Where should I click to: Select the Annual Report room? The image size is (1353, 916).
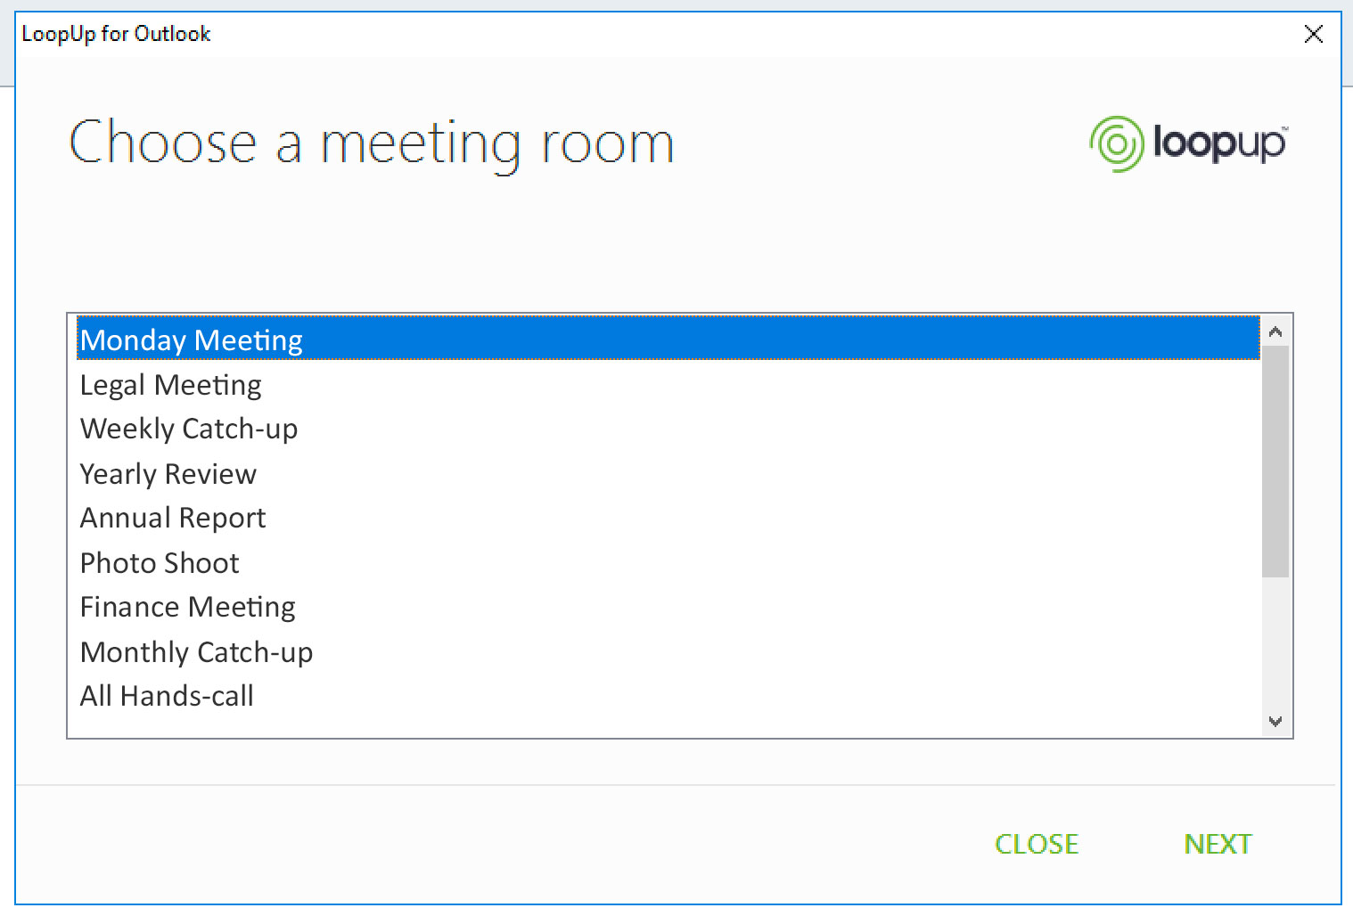coord(172,518)
